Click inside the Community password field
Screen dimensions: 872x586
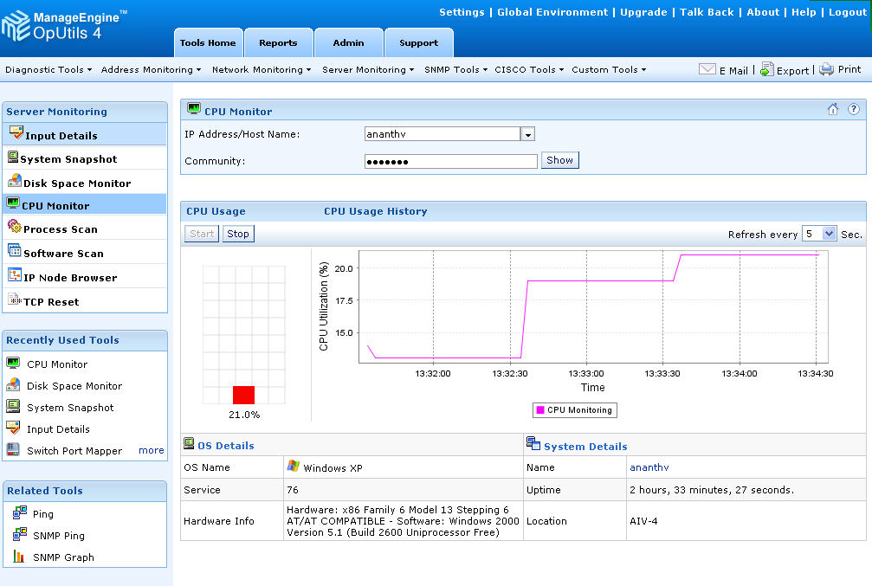tap(450, 161)
